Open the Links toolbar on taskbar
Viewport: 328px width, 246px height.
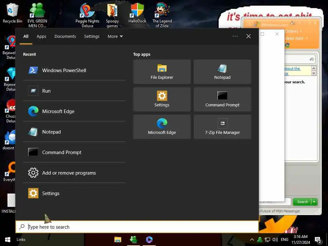[x=21, y=240]
